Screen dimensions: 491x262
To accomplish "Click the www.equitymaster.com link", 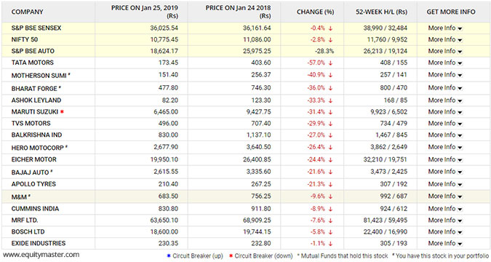I will point(41,255).
